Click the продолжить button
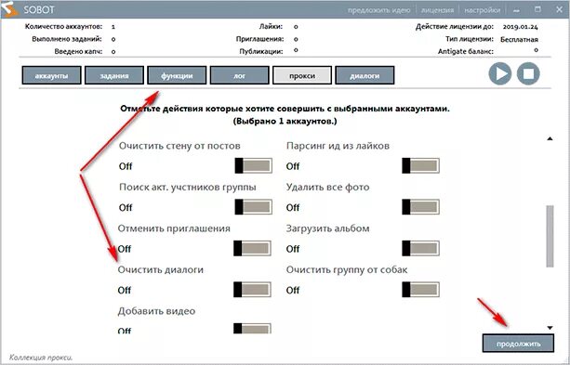This screenshot has width=570, height=365. (x=518, y=344)
